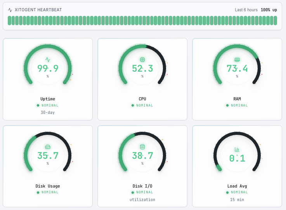This screenshot has height=210, width=286.
Task: Click NOMINAL status under Load Avg
Action: (239, 192)
